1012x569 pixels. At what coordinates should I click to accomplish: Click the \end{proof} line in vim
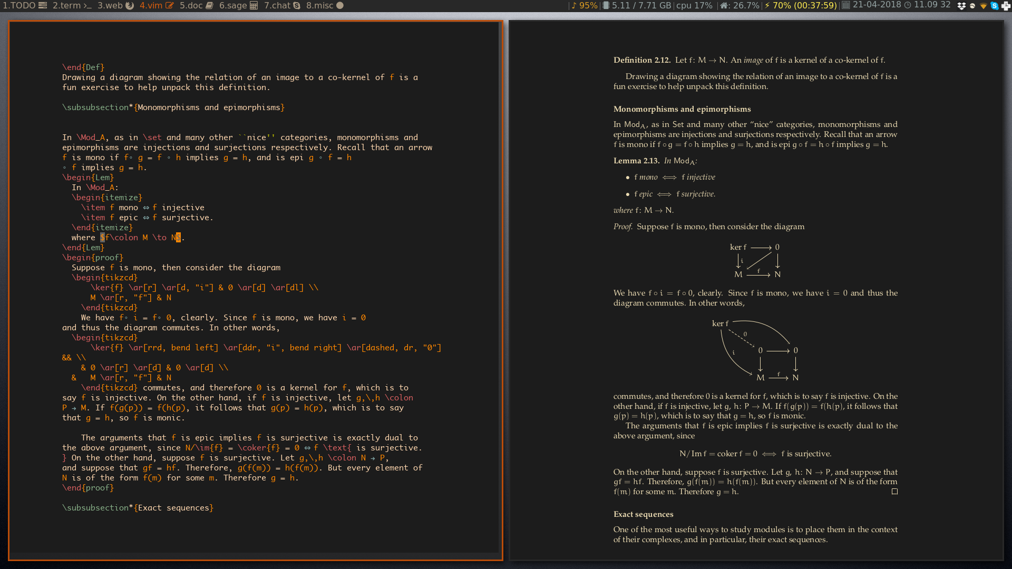pyautogui.click(x=88, y=488)
